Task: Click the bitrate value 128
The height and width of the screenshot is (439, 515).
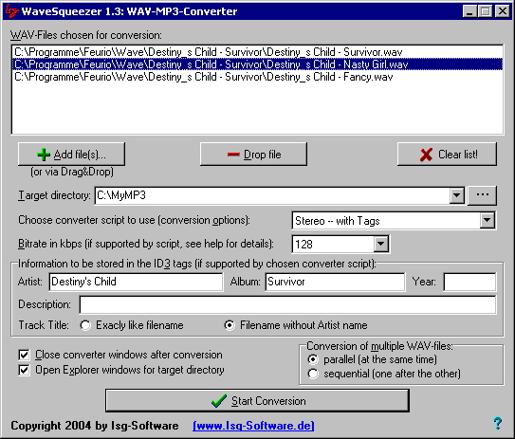Action: click(x=303, y=245)
